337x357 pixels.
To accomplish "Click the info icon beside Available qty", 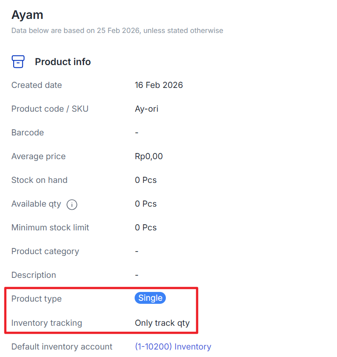I will coord(72,204).
